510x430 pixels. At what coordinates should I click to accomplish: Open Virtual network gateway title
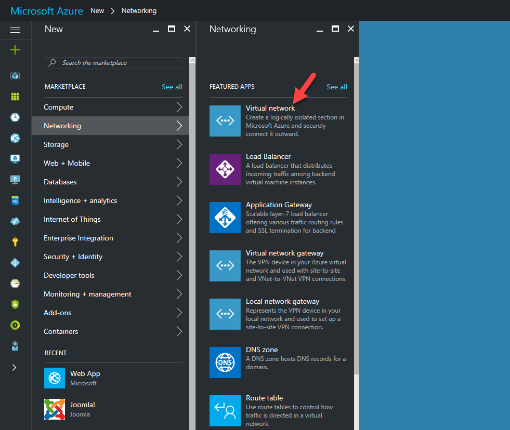(284, 253)
